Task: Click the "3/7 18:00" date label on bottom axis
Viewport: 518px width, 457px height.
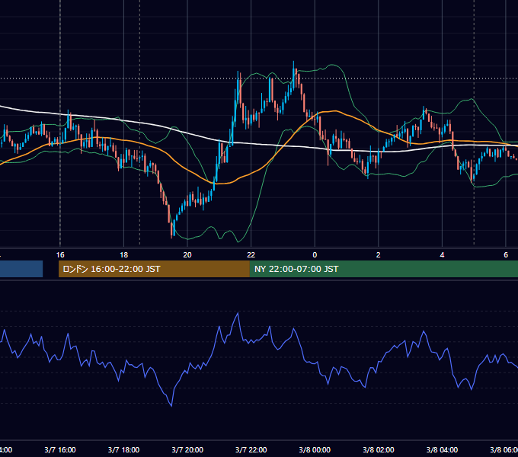Action: [123, 449]
